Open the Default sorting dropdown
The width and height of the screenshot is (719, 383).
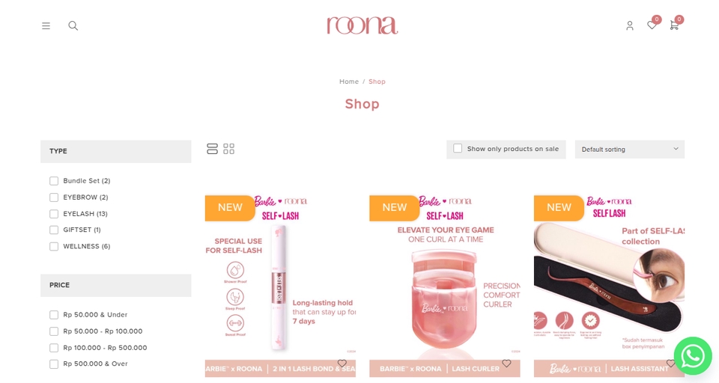click(630, 150)
